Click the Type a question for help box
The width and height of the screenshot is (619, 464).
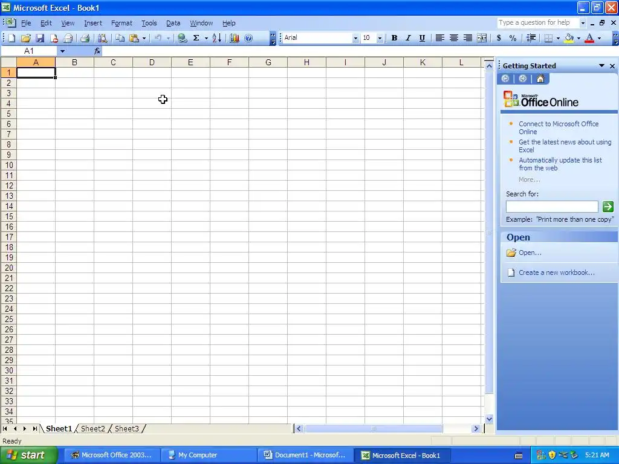(537, 23)
